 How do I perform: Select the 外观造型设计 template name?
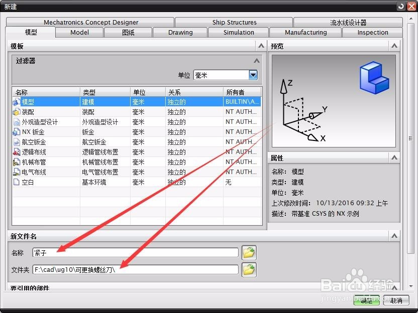pyautogui.click(x=40, y=122)
